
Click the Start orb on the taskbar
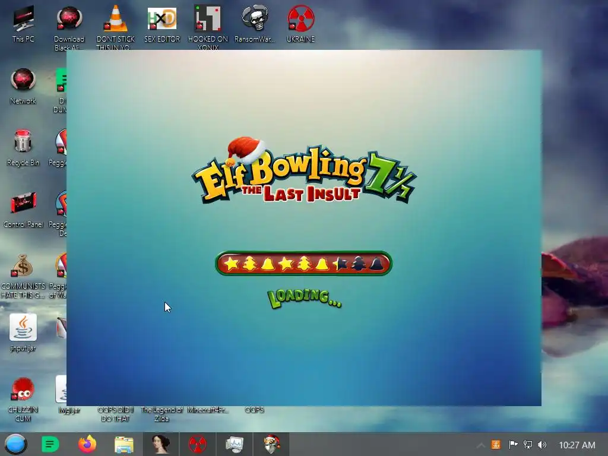pyautogui.click(x=15, y=444)
